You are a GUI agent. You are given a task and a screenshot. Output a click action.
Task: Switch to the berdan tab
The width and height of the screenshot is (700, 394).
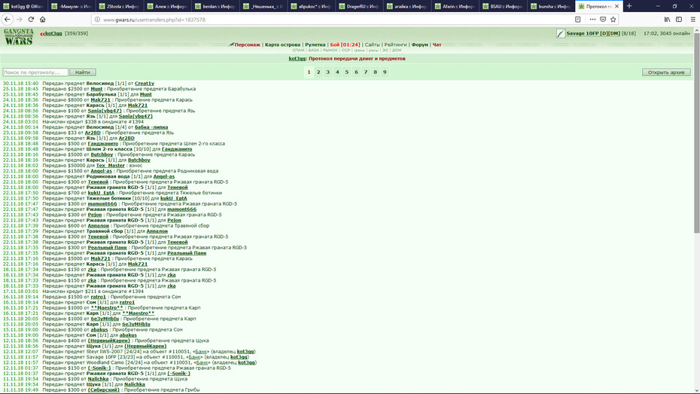(215, 6)
